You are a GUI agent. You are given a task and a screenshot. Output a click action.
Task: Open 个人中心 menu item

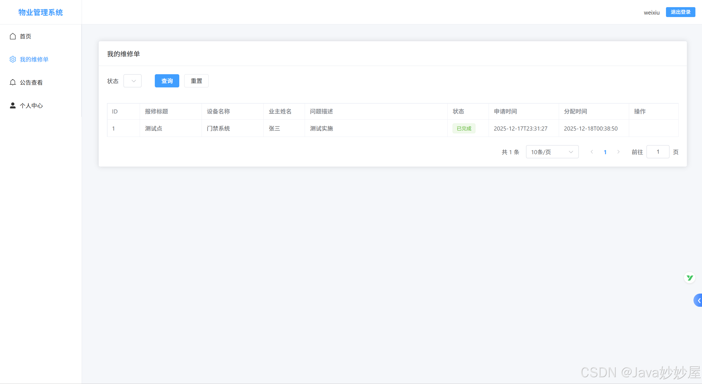pos(31,106)
